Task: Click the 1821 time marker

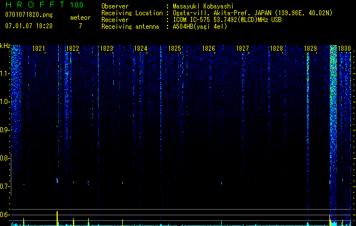Action: click(x=38, y=49)
